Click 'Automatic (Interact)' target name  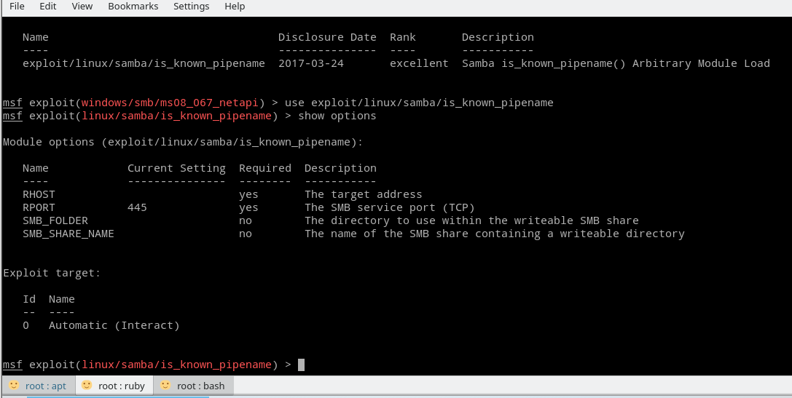point(114,325)
